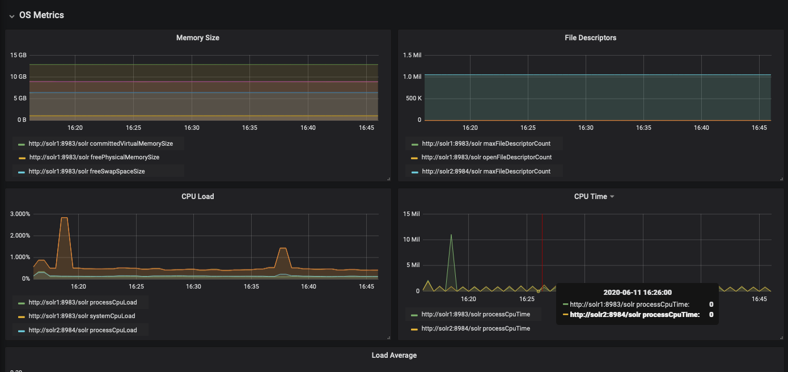Click solr1 systemCpuLoad legend label

pyautogui.click(x=82, y=316)
